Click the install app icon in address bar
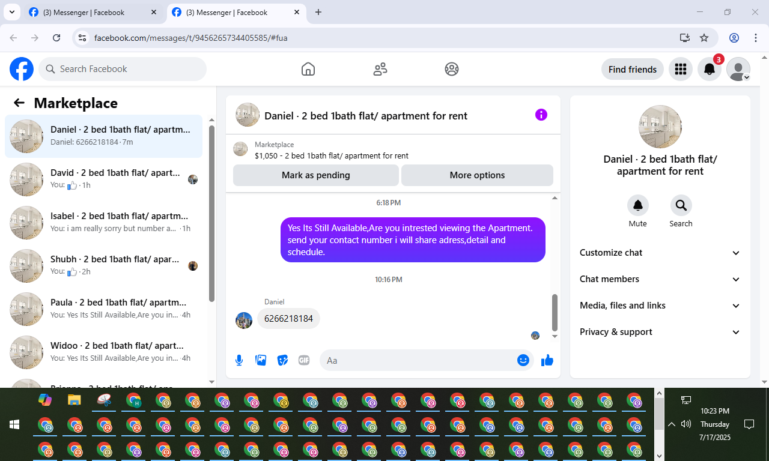The width and height of the screenshot is (769, 461). pos(684,38)
